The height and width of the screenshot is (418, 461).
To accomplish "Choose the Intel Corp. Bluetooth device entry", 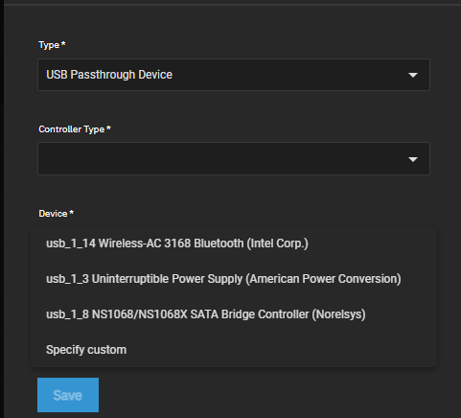I will coord(234,244).
